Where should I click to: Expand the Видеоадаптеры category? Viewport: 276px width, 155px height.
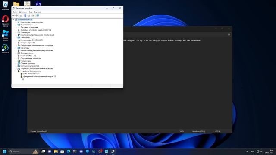point(16,25)
